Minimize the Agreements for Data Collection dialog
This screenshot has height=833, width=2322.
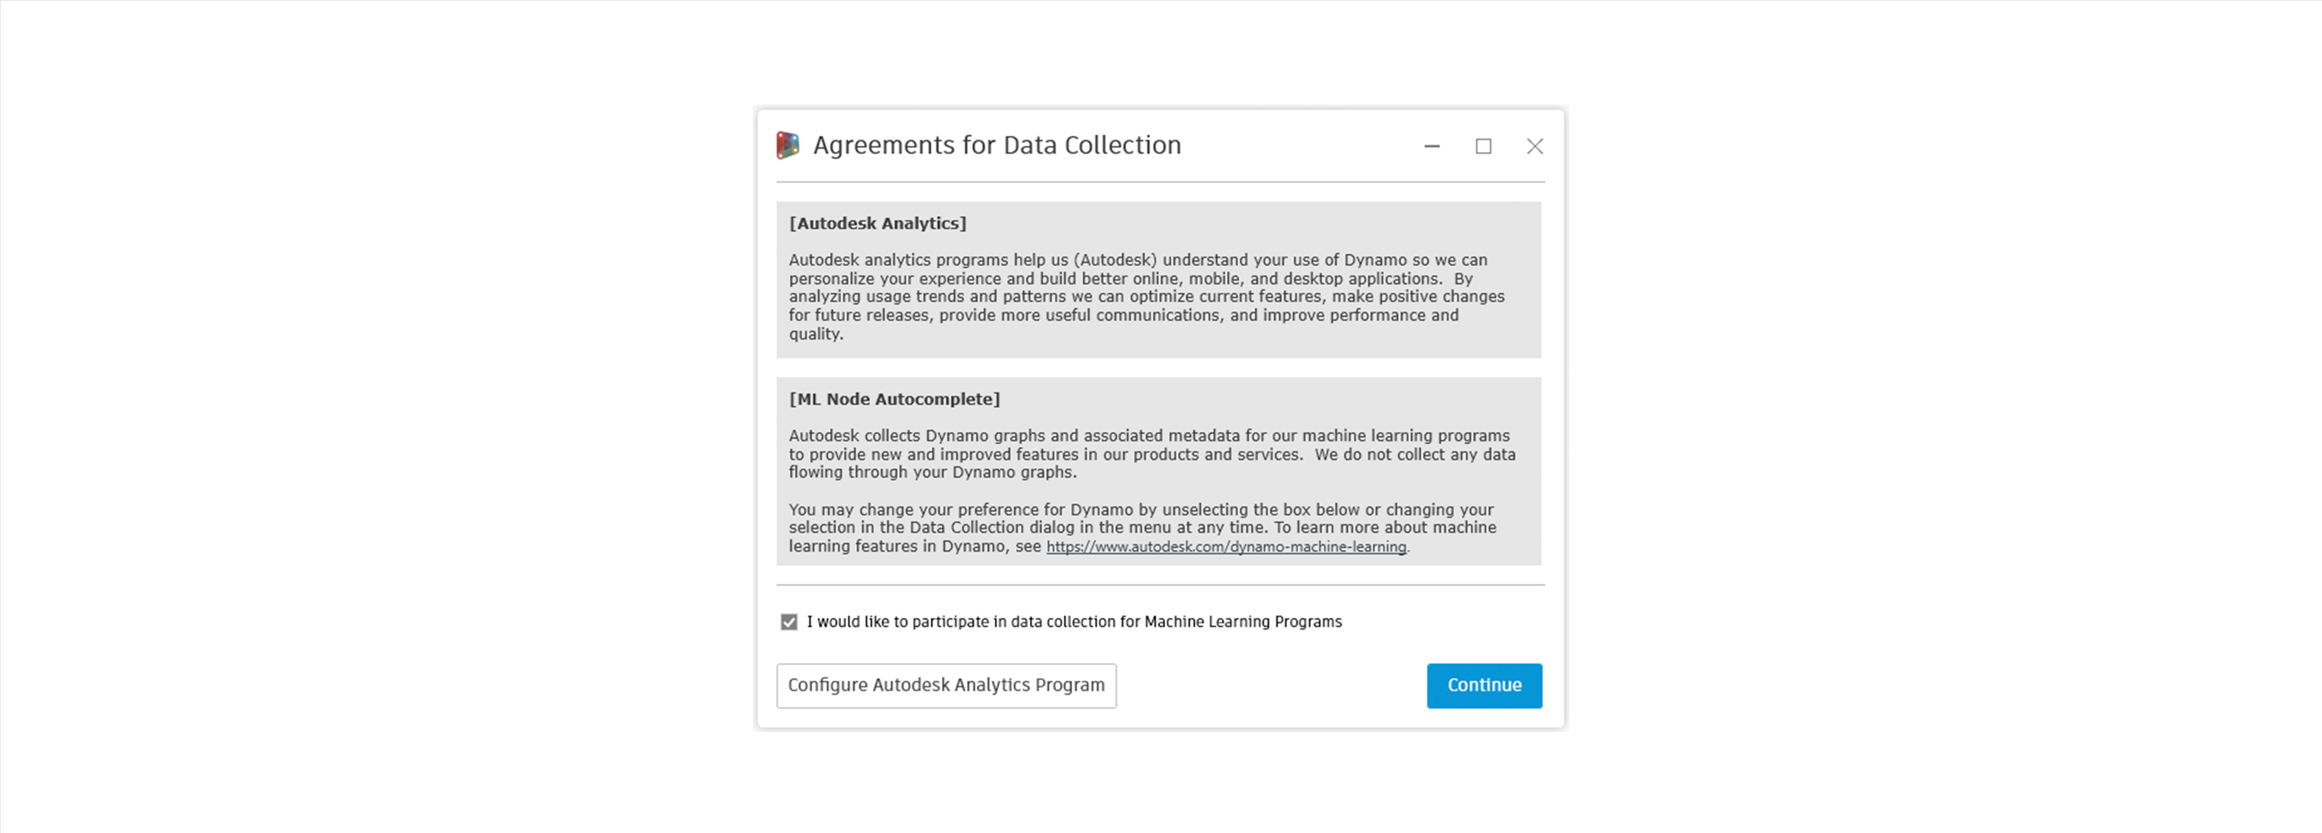[x=1432, y=146]
